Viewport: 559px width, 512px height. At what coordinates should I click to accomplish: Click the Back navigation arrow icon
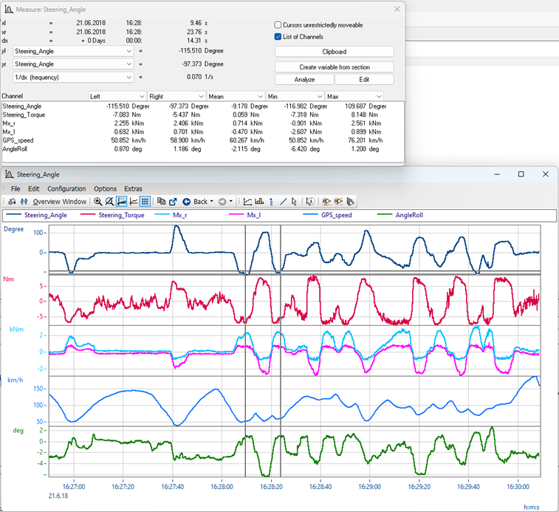pyautogui.click(x=186, y=201)
